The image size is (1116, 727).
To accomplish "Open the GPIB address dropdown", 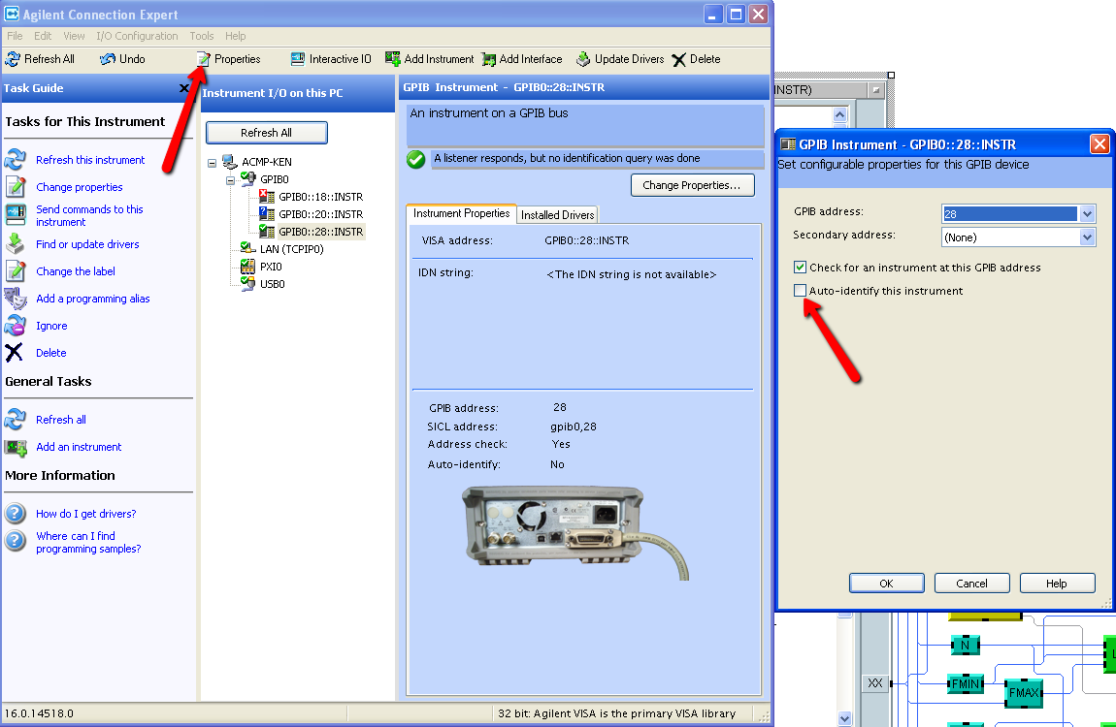I will [x=1087, y=213].
